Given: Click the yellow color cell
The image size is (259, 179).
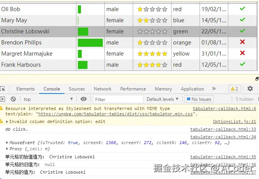Looking at the screenshot, I should click(x=185, y=54).
